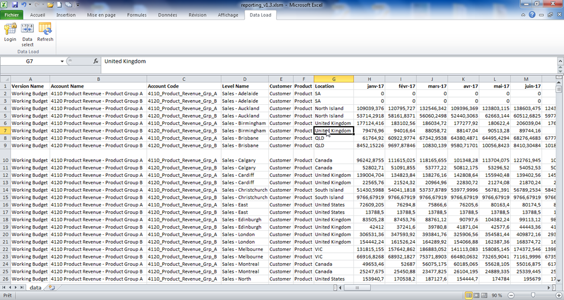
Task: Expand the Name Box dropdown
Action: coord(62,61)
